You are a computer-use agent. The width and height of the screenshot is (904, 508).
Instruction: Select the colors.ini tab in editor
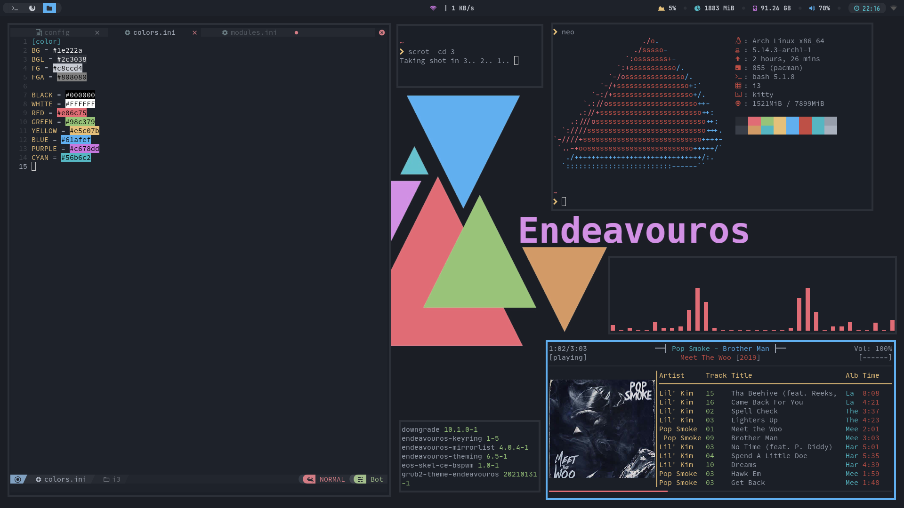click(x=153, y=32)
